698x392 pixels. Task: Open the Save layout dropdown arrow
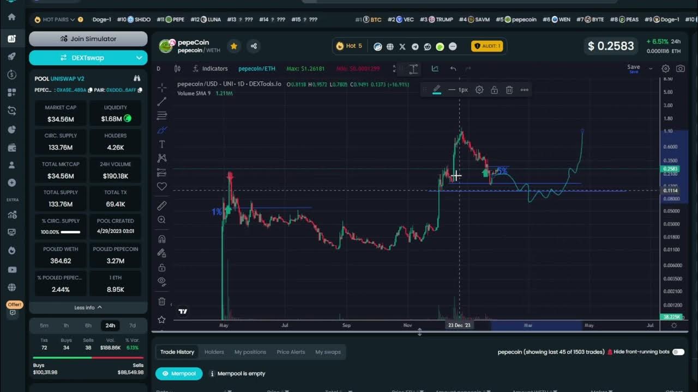pyautogui.click(x=650, y=69)
